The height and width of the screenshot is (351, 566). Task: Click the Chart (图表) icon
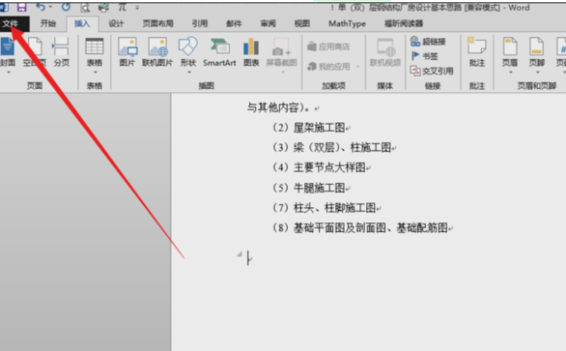251,52
